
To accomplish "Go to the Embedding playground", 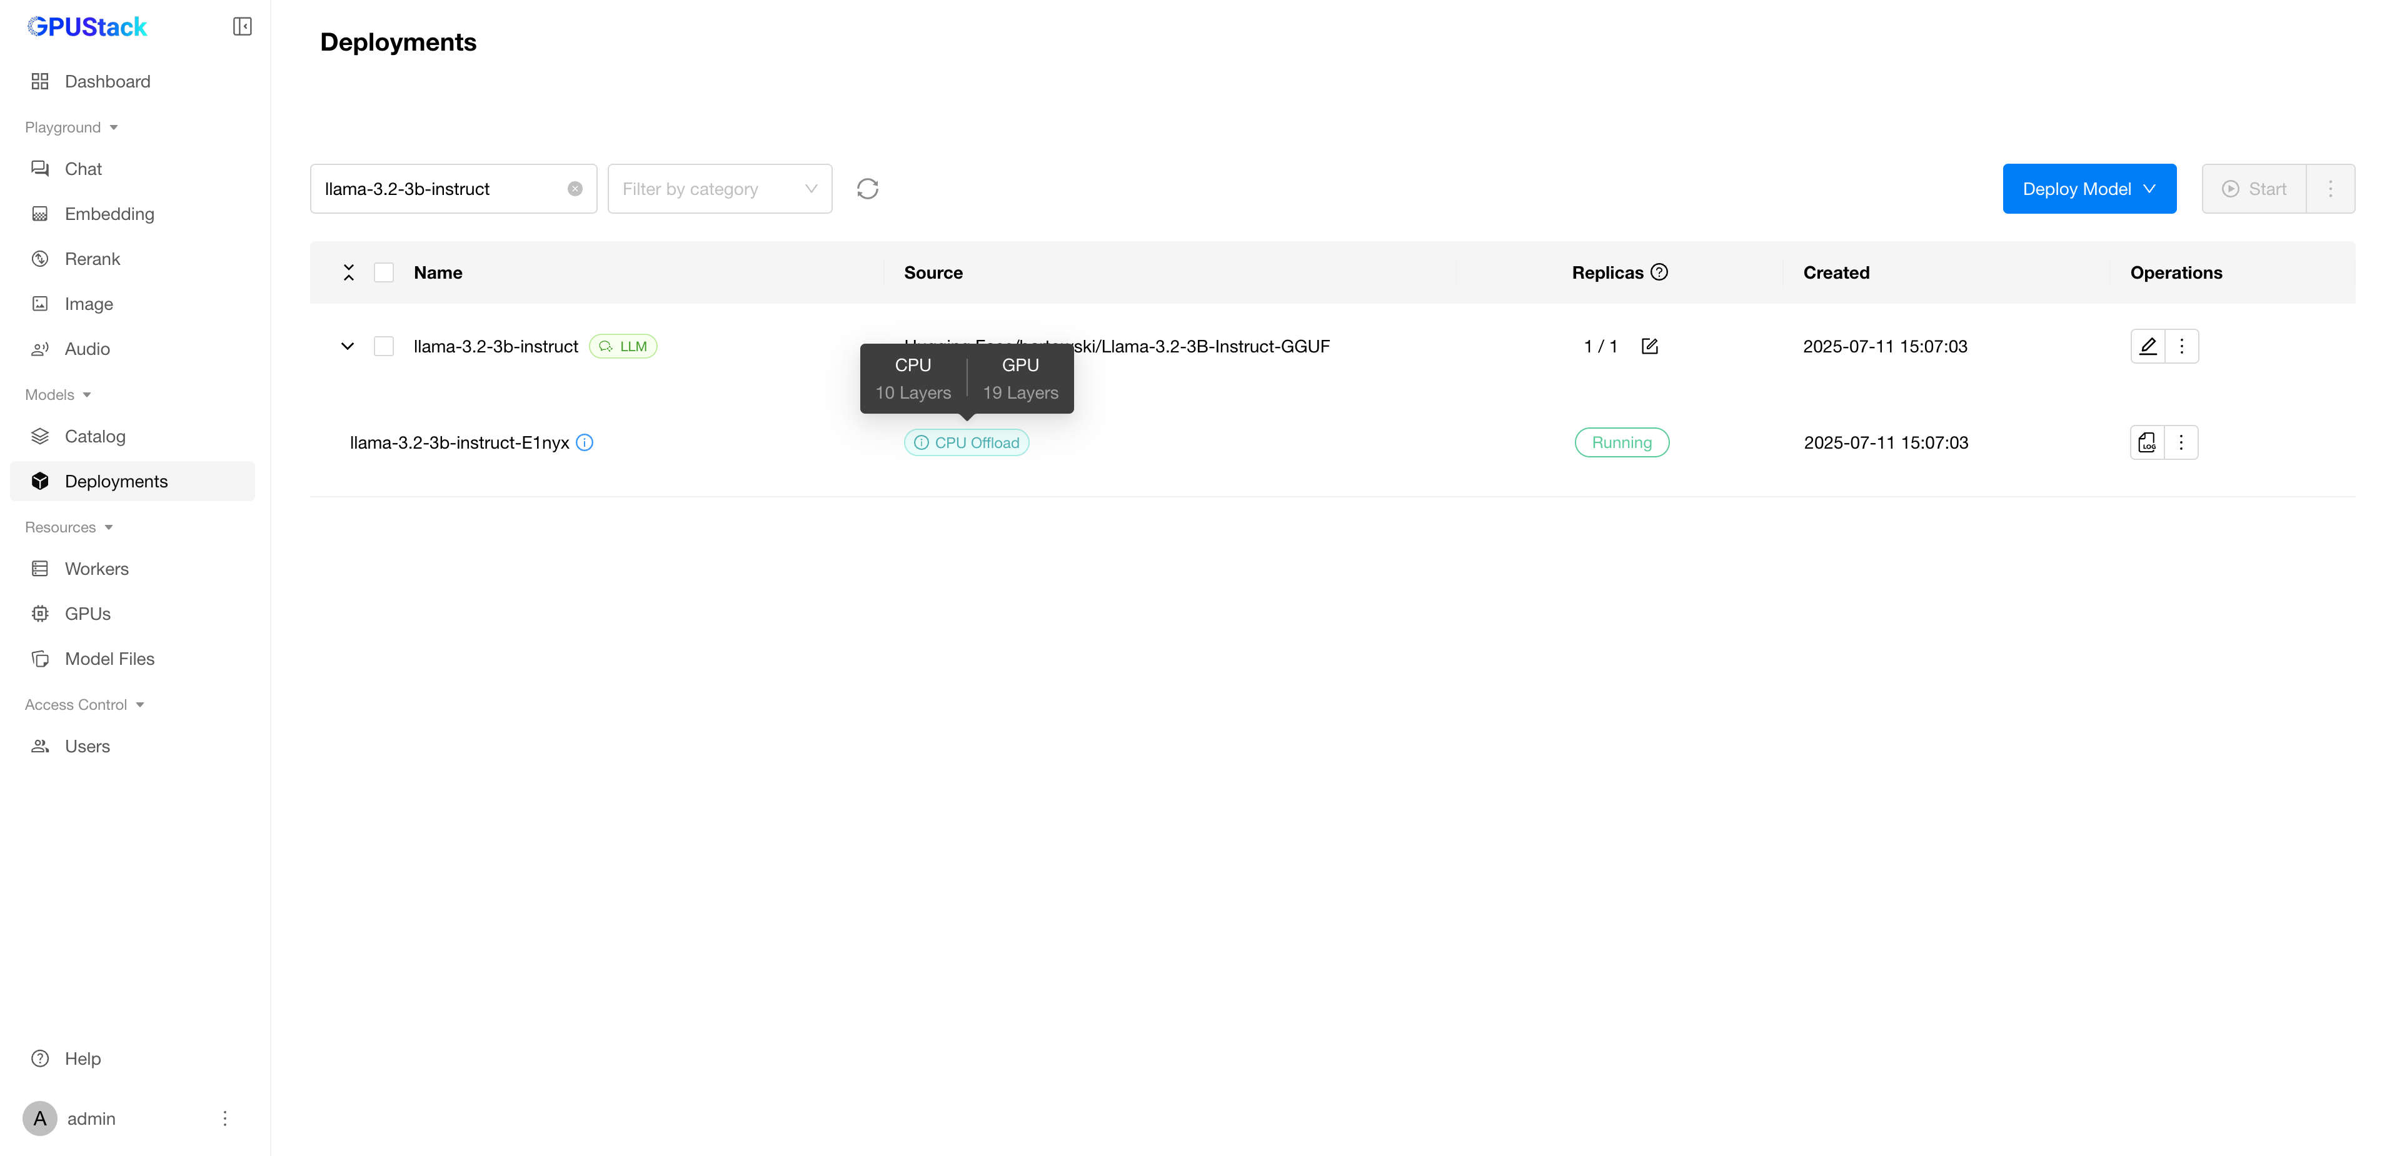I will pos(133,214).
